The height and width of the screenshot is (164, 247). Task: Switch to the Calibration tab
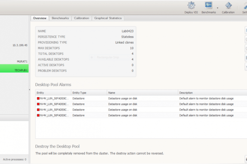81,18
